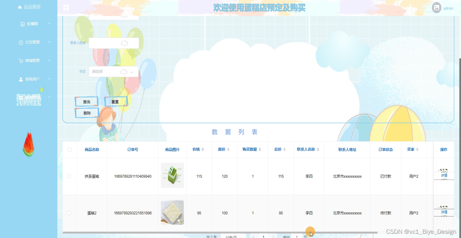Open the 蛋糕2 product thumbnail
This screenshot has width=461, height=238.
(x=172, y=212)
